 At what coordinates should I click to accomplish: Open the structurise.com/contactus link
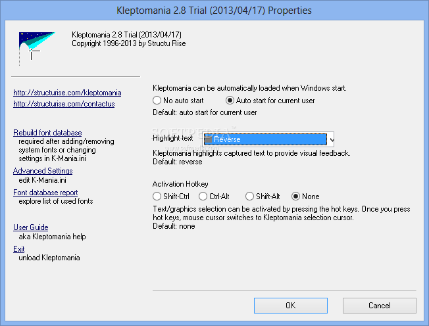click(64, 104)
